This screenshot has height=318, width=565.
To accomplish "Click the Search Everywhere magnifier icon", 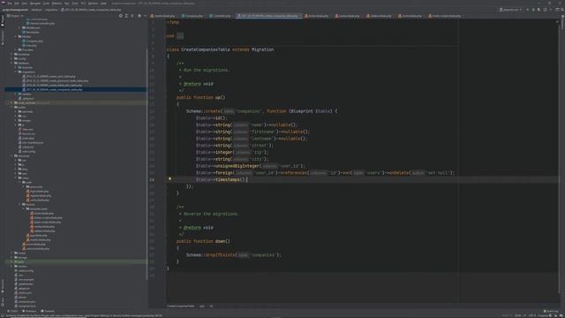I will 562,10.
